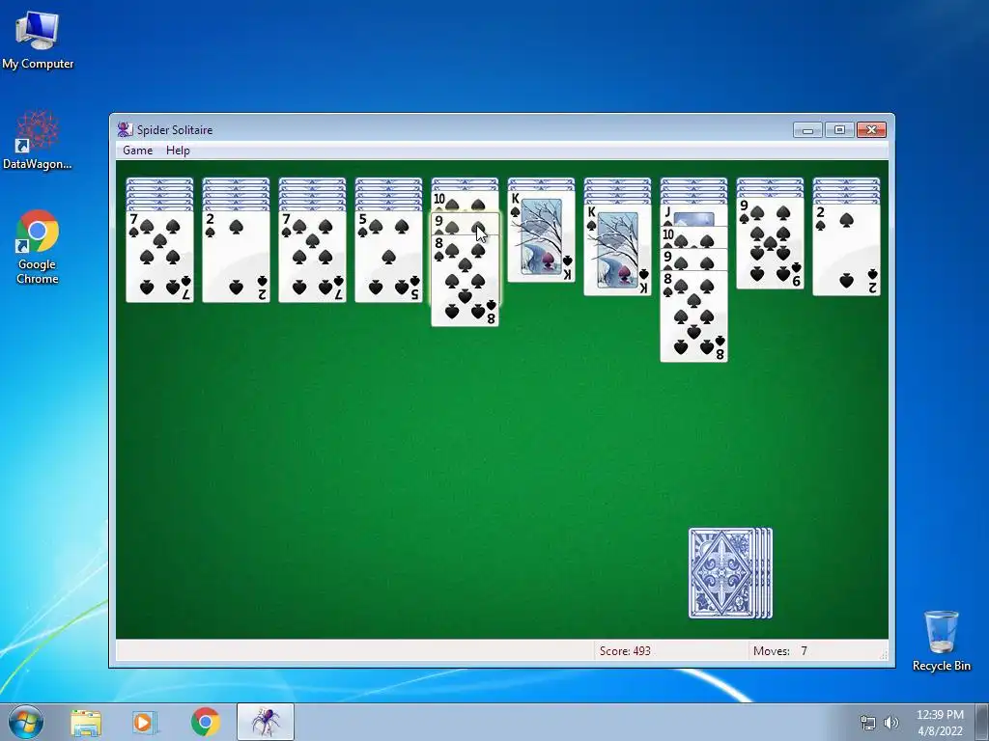989x741 pixels.
Task: Launch Chrome from the taskbar
Action: point(205,722)
